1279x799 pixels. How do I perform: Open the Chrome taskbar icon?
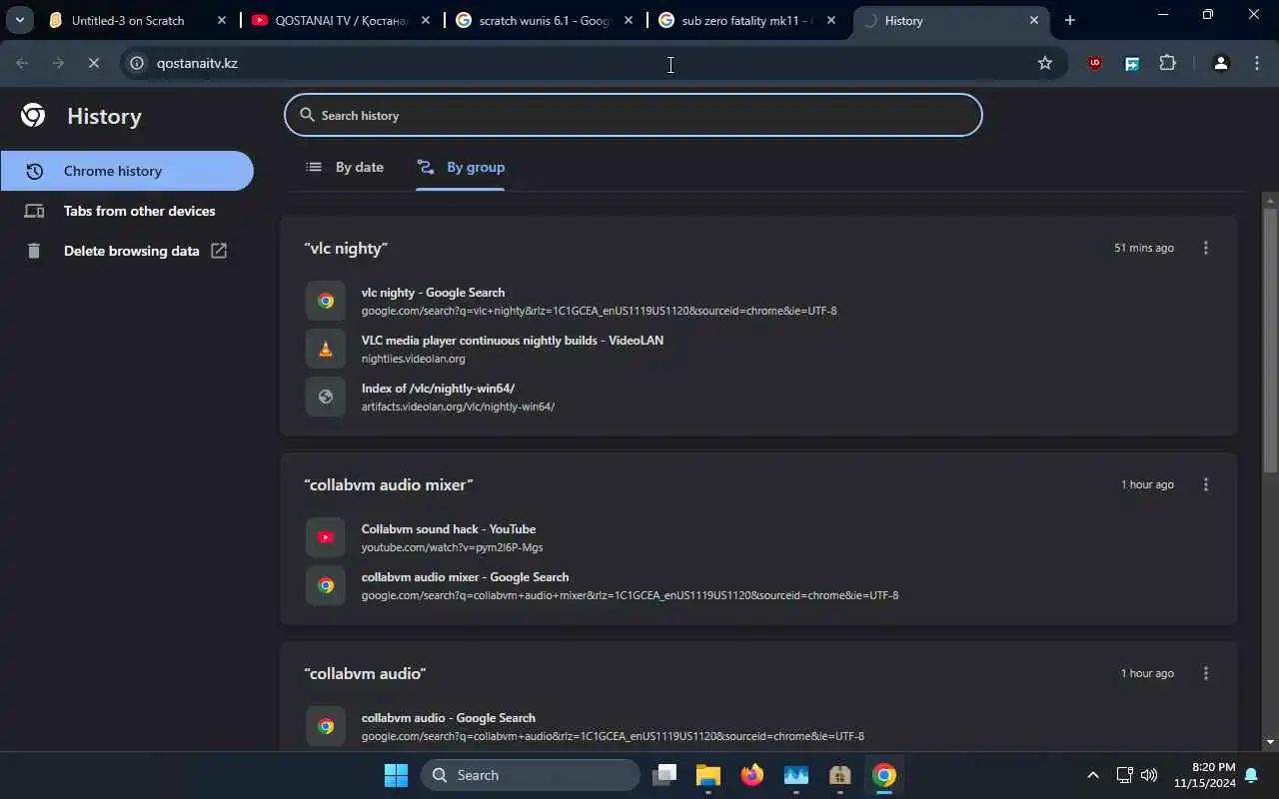tap(884, 775)
